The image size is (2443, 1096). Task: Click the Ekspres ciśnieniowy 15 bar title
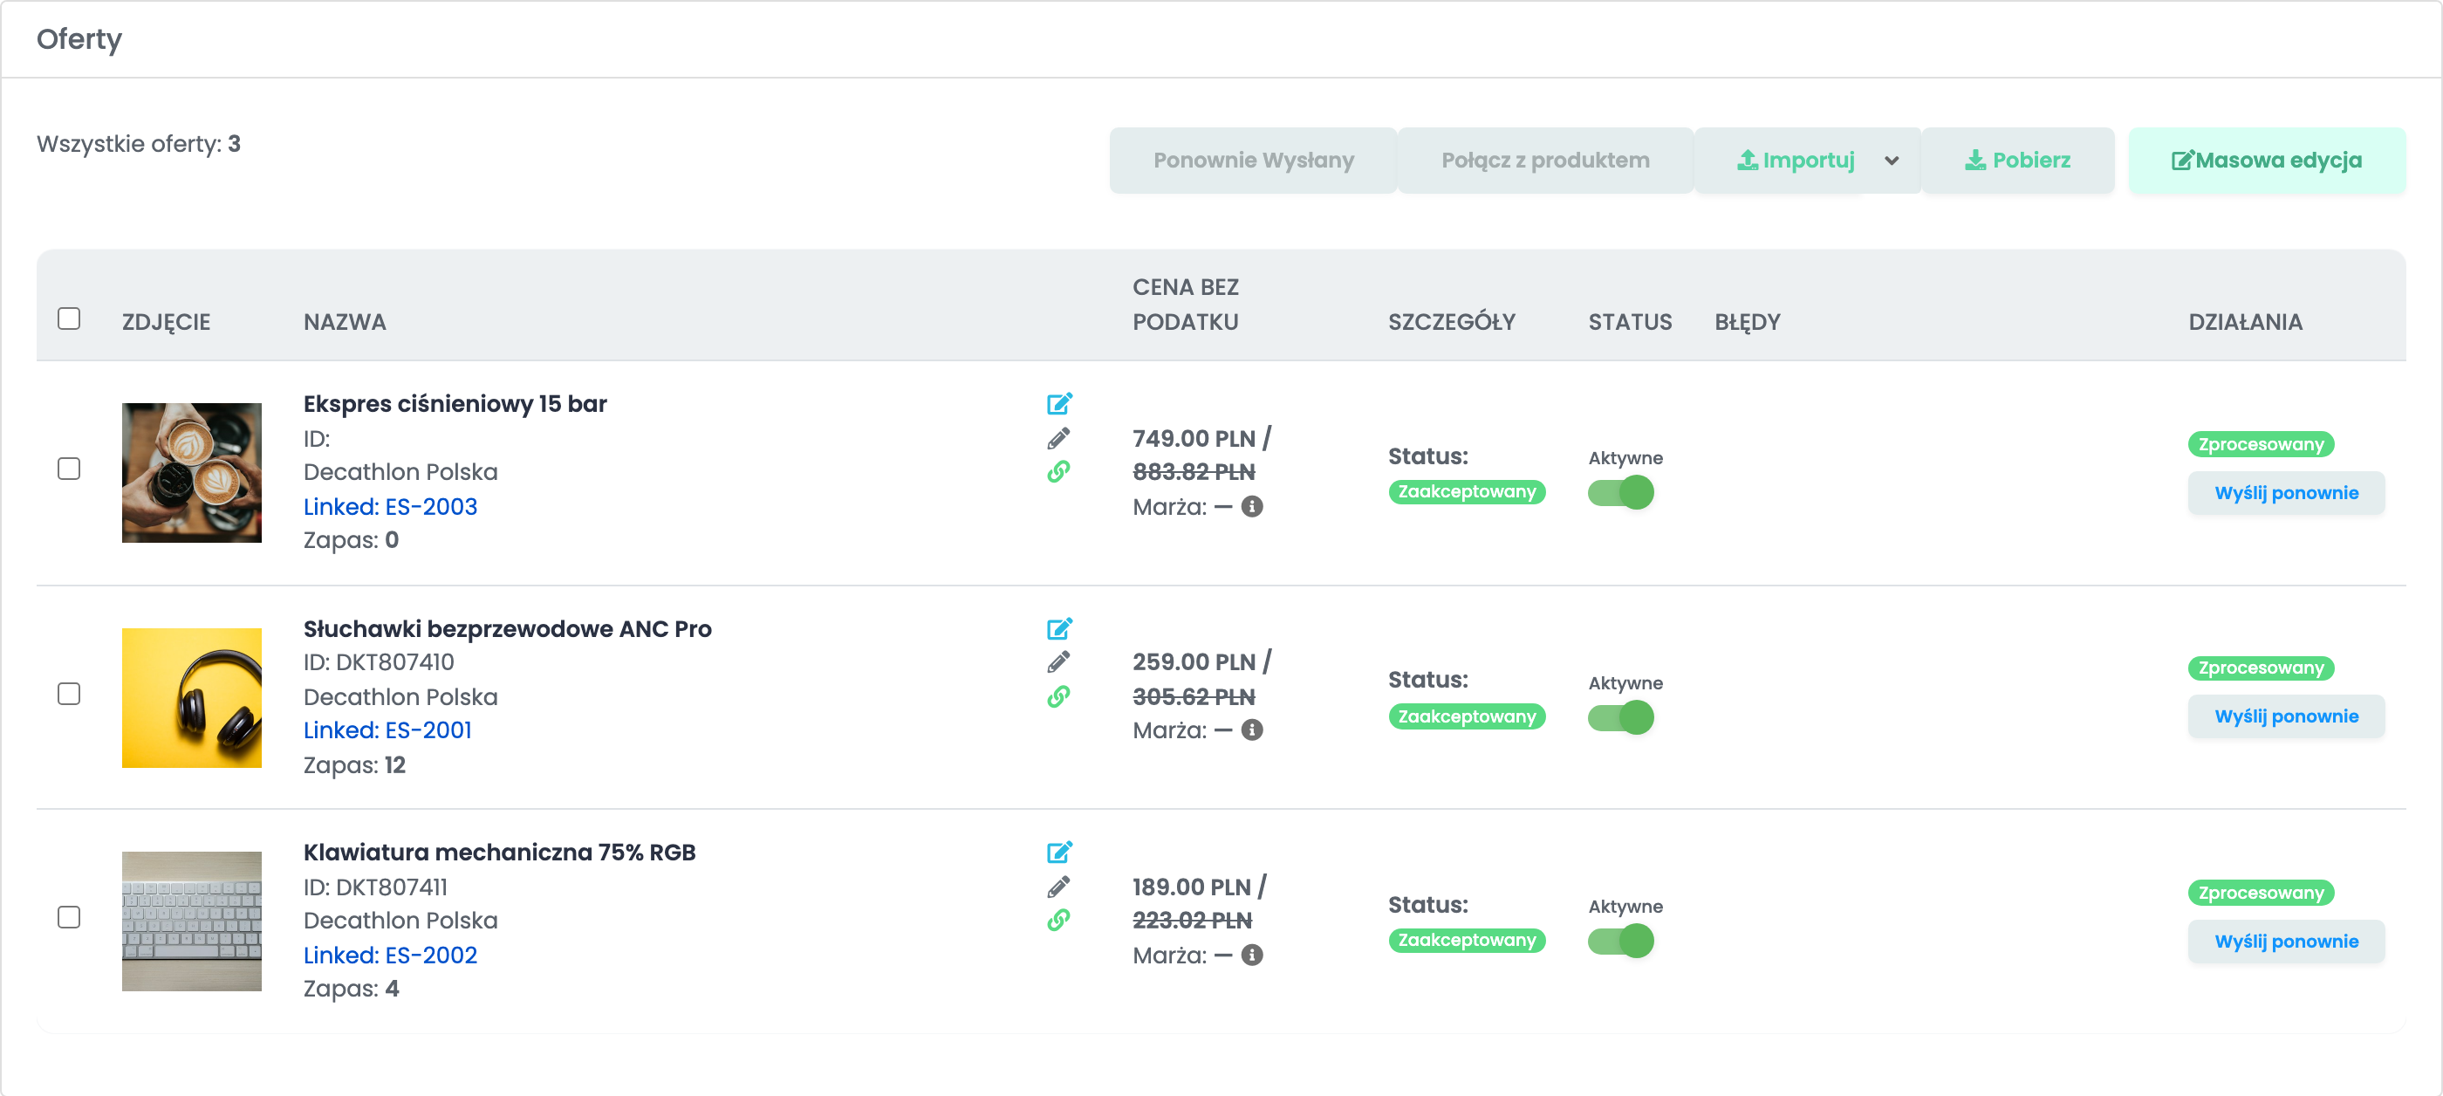point(455,404)
